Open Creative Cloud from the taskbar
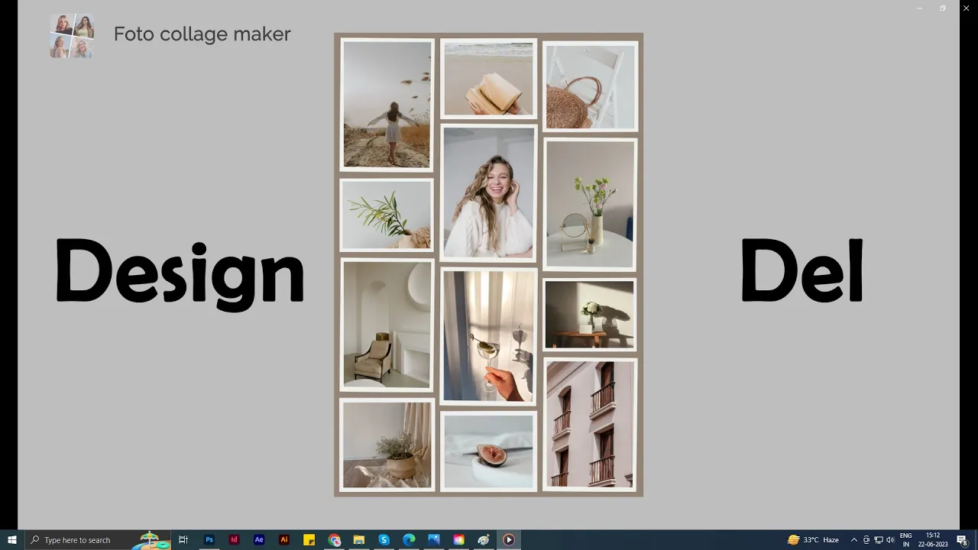The width and height of the screenshot is (978, 550). coord(458,539)
